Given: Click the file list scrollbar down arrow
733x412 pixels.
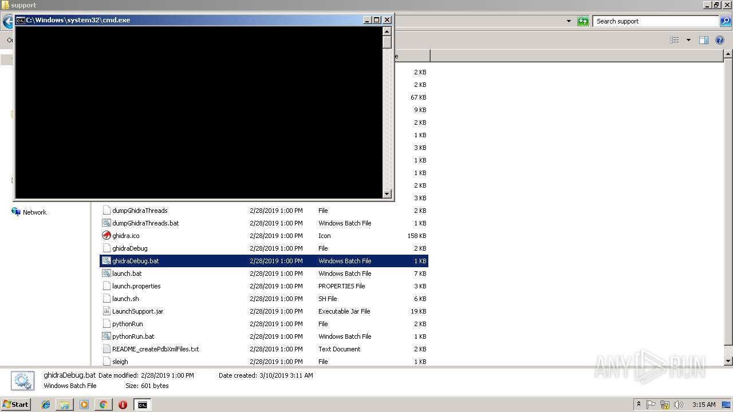Looking at the screenshot, I should [728, 361].
